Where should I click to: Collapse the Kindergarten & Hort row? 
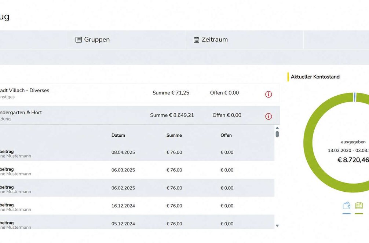coord(140,115)
